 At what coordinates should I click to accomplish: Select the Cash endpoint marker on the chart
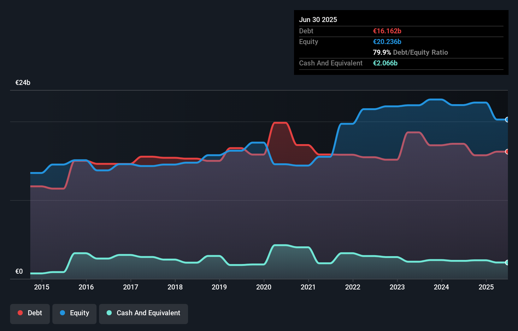tap(507, 262)
